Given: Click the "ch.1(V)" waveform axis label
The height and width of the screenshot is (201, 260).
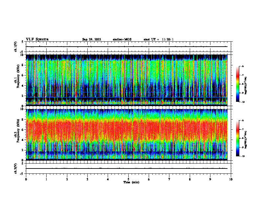Looking at the screenshot, I should [x=16, y=47].
